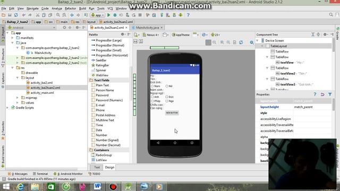
Task: Click layout:height match_parent value field
Action: [312, 107]
